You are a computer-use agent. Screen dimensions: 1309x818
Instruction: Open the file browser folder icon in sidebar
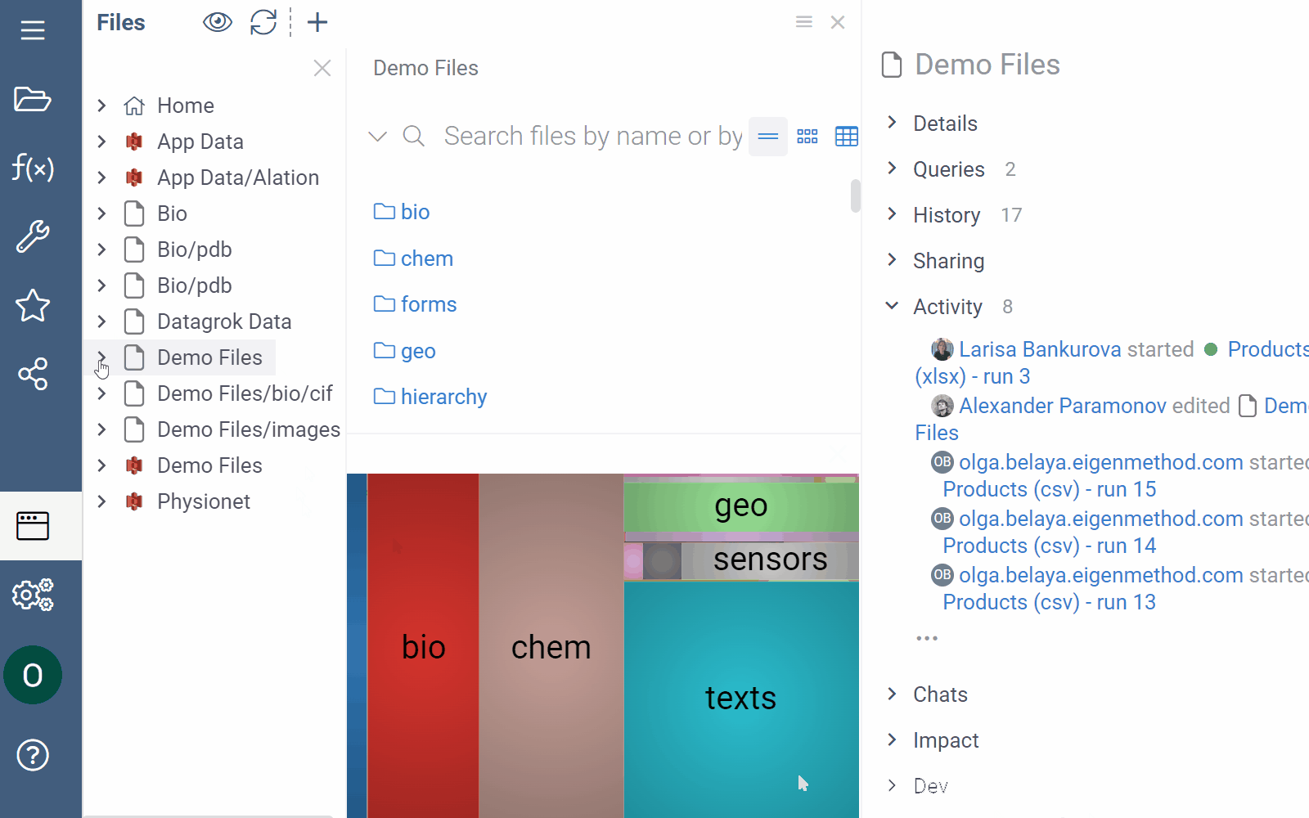coord(33,100)
